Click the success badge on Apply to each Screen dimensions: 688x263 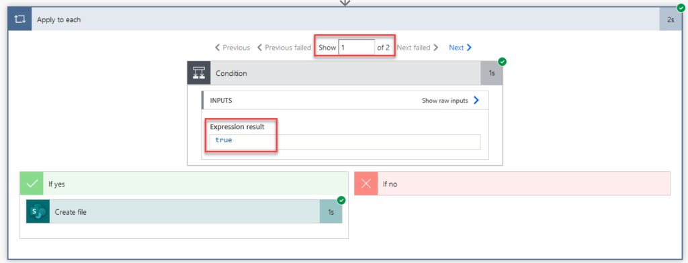pos(681,7)
